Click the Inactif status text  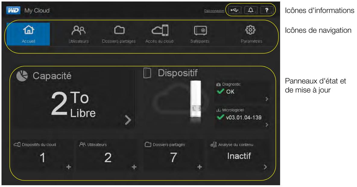point(239,156)
